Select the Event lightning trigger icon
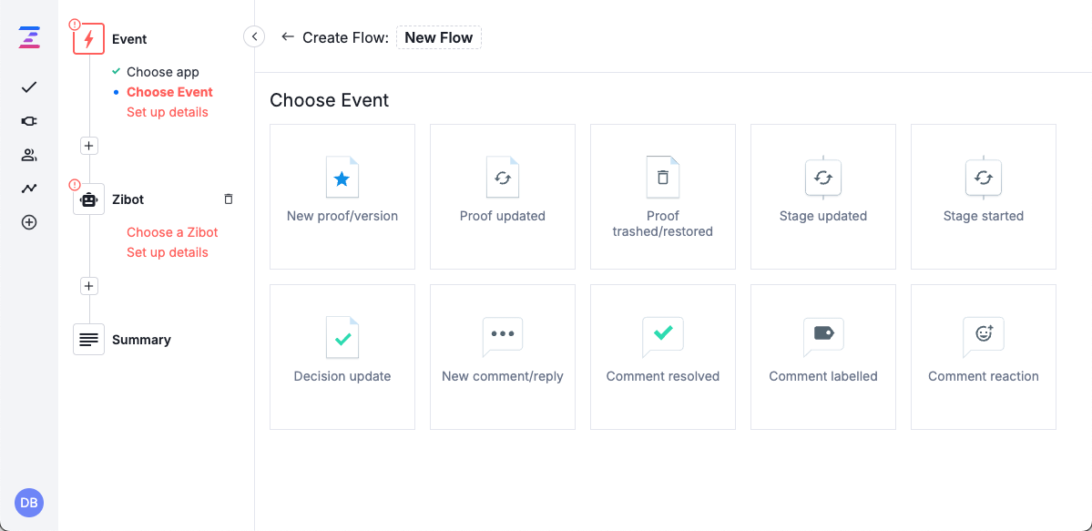The height and width of the screenshot is (531, 1092). tap(88, 38)
